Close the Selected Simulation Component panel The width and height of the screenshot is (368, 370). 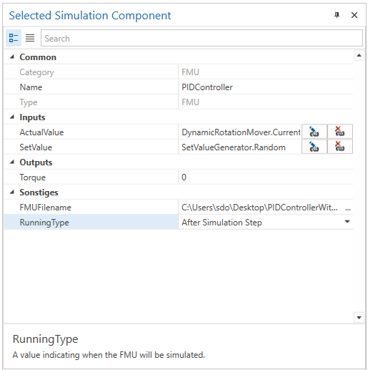[354, 15]
